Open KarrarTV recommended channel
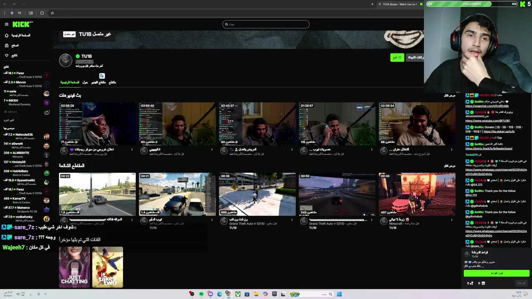This screenshot has height=299, width=532. coord(27,200)
